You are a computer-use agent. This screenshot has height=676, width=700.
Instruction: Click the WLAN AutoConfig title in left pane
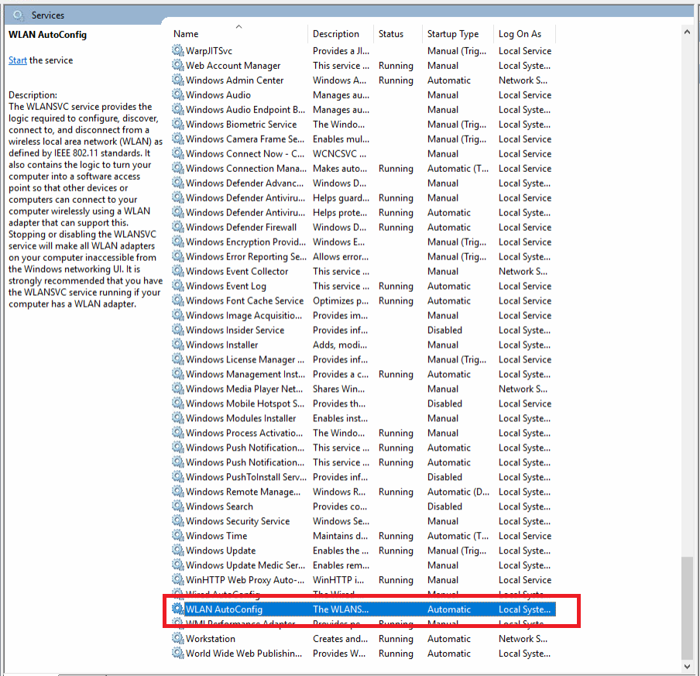48,34
